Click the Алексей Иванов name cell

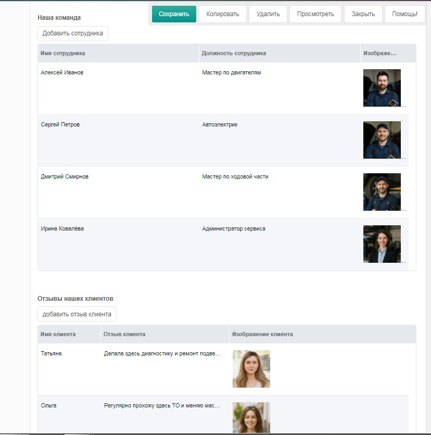(62, 73)
